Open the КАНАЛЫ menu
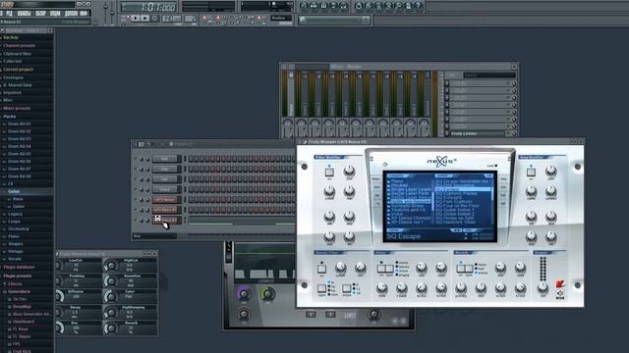 click(x=24, y=13)
